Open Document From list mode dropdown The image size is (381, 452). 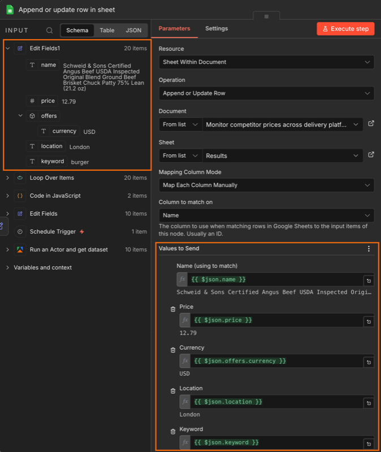point(180,124)
